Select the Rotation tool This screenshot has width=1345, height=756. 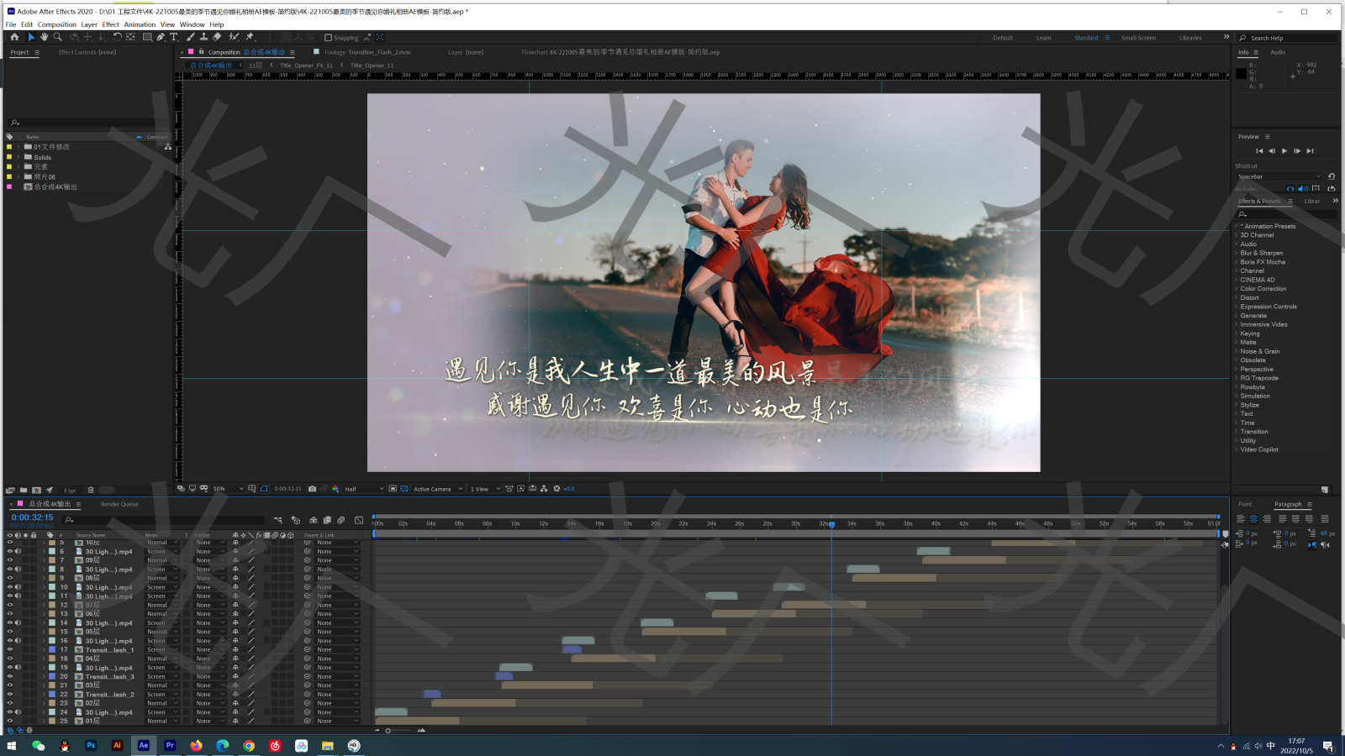pos(118,38)
